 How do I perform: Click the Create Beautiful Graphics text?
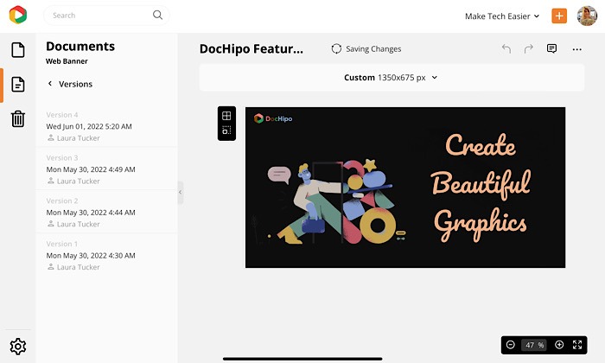[481, 188]
